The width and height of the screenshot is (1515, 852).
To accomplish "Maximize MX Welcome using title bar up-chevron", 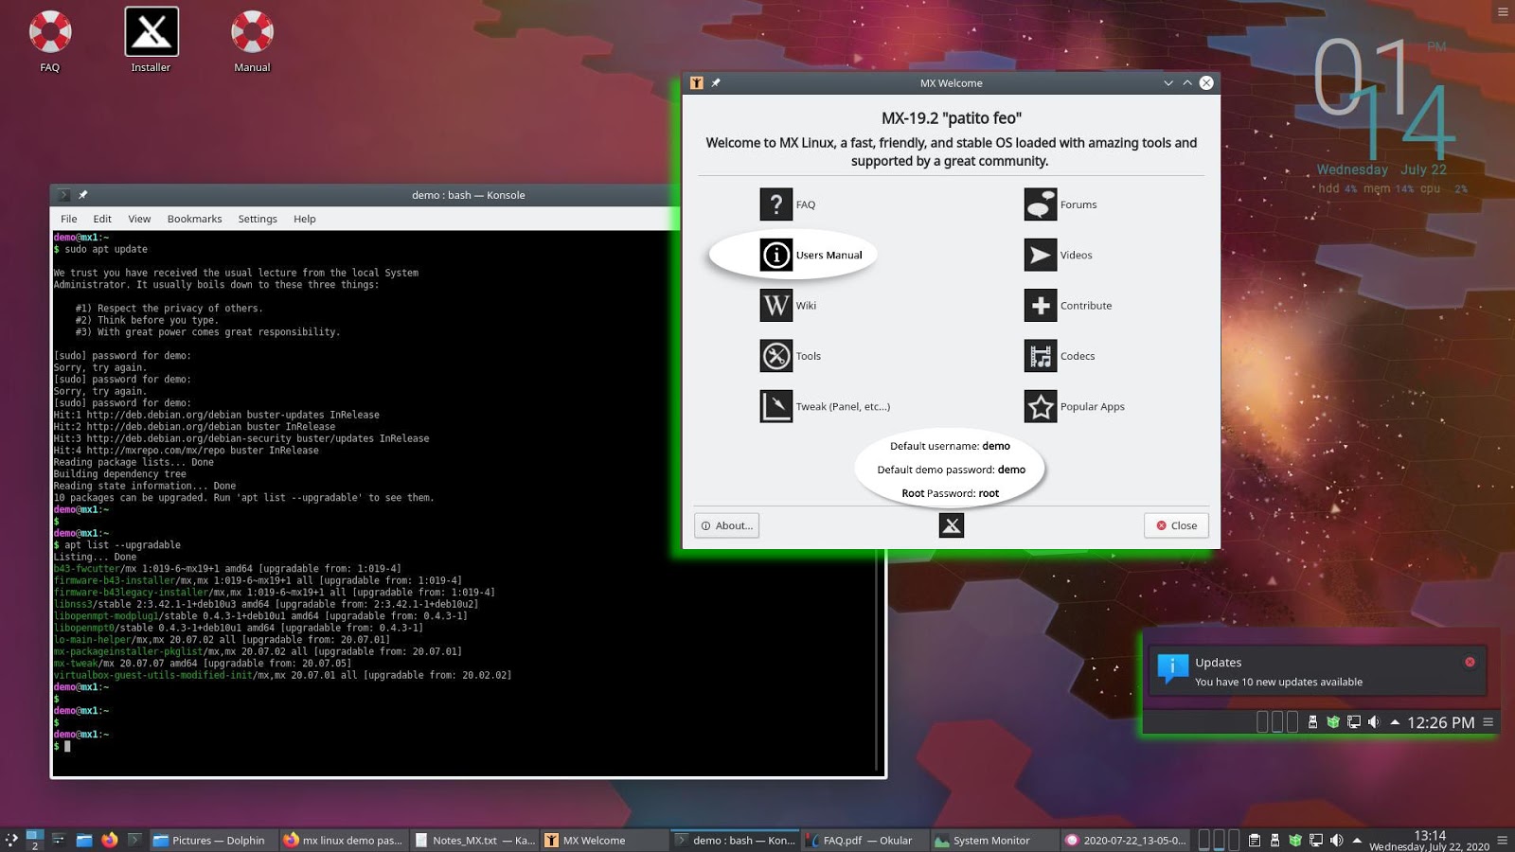I will tap(1187, 83).
